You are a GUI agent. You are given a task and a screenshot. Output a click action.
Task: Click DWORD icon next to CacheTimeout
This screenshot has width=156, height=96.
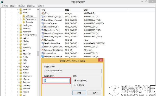tap(42, 23)
